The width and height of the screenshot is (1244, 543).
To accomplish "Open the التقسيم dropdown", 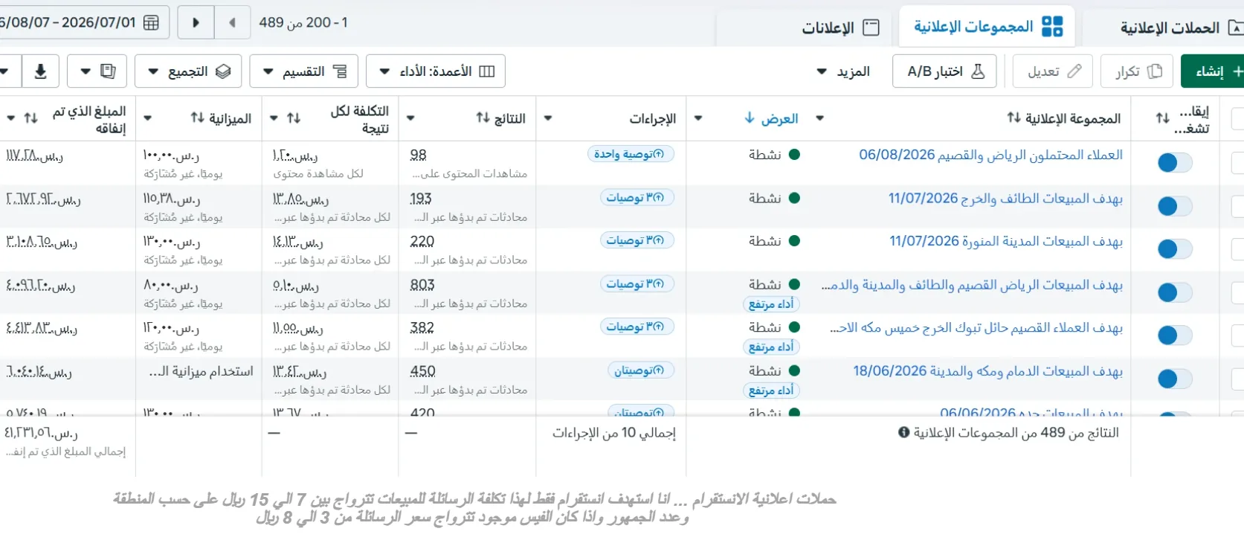I will 303,71.
